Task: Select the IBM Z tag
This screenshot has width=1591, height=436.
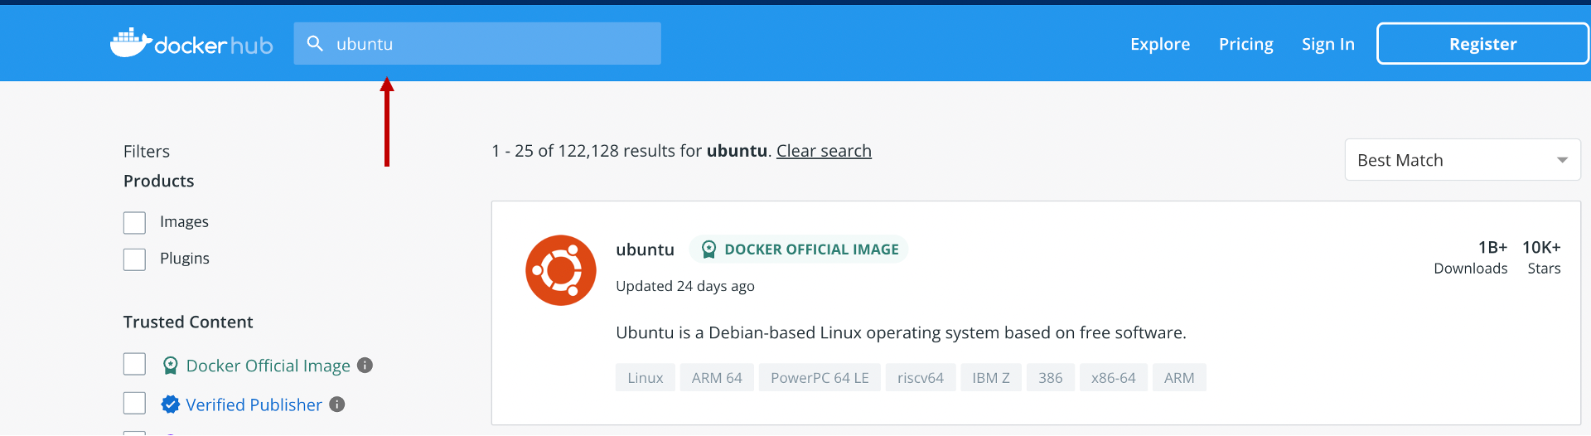Action: click(991, 378)
